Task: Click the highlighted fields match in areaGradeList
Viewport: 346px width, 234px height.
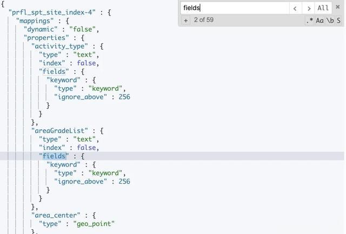Action: point(54,156)
